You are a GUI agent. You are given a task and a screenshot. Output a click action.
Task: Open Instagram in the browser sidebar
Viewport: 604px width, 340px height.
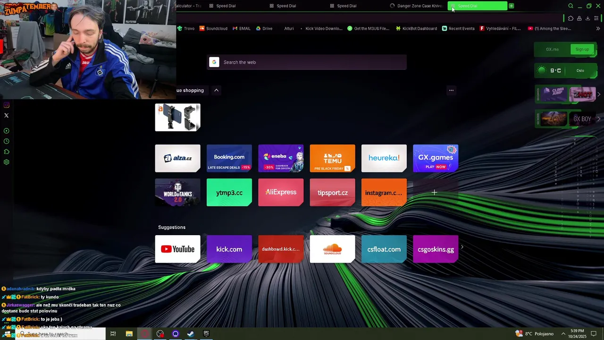pyautogui.click(x=6, y=105)
